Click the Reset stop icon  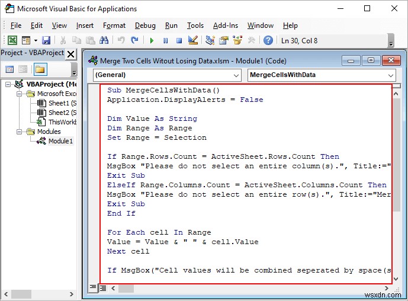coord(179,41)
